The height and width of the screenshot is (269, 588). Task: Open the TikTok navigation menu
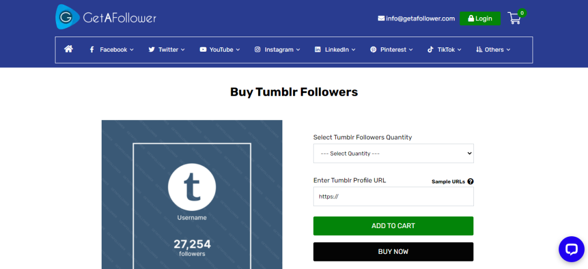tap(444, 49)
